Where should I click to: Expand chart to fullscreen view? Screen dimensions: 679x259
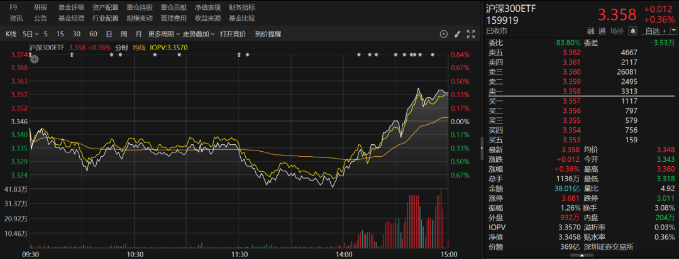(x=471, y=34)
